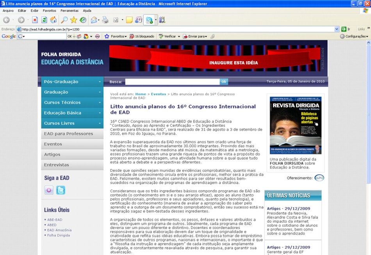Open the Skype button dropdown arrow
This screenshot has width=371, height=255.
[x=156, y=20]
